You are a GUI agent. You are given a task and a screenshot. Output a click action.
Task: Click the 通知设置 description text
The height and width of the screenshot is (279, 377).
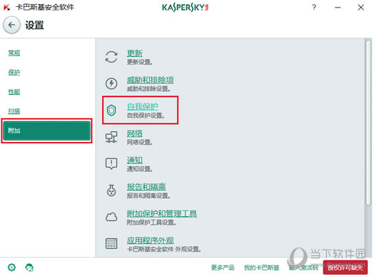pos(140,169)
